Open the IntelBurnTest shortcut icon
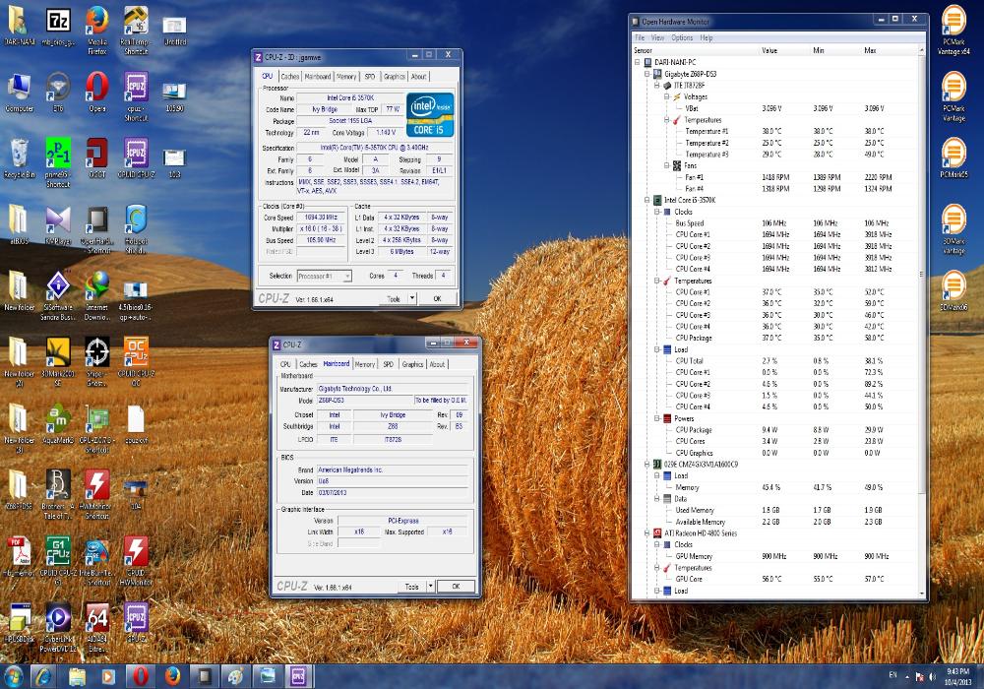 [x=96, y=561]
